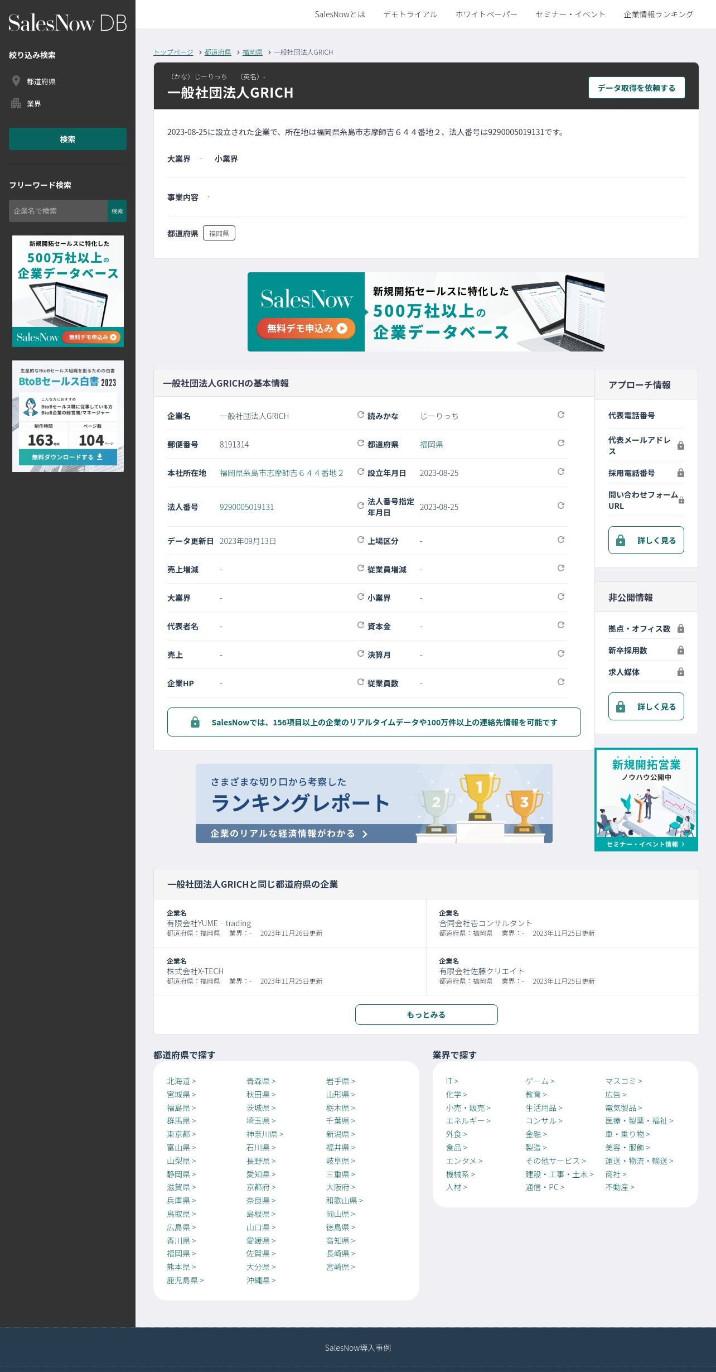Open 有限会社YUME‐trading company entry
The height and width of the screenshot is (1372, 716).
click(x=290, y=923)
